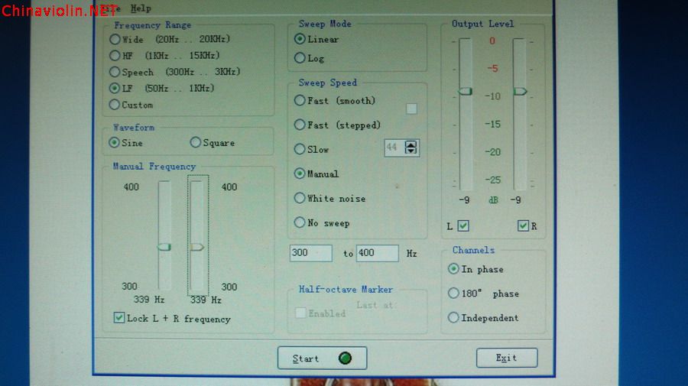Click the left output level slider thumb
Screen dimensions: 688x386
466,91
